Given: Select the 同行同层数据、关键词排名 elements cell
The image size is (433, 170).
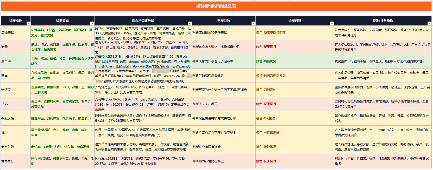Looking at the screenshot, I should point(62,161).
